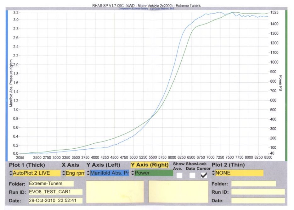Image resolution: width=294 pixels, height=210 pixels.
Task: Click the left yellow notes box
Action: point(115,191)
